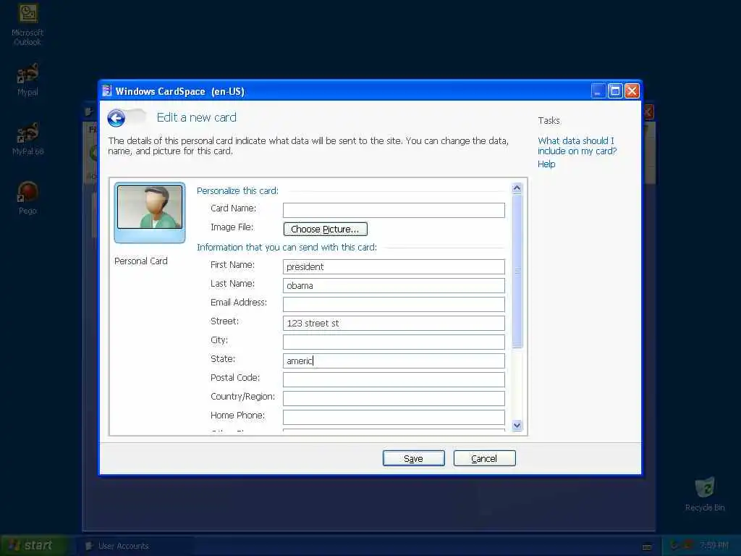Focus the City input field

coord(394,342)
